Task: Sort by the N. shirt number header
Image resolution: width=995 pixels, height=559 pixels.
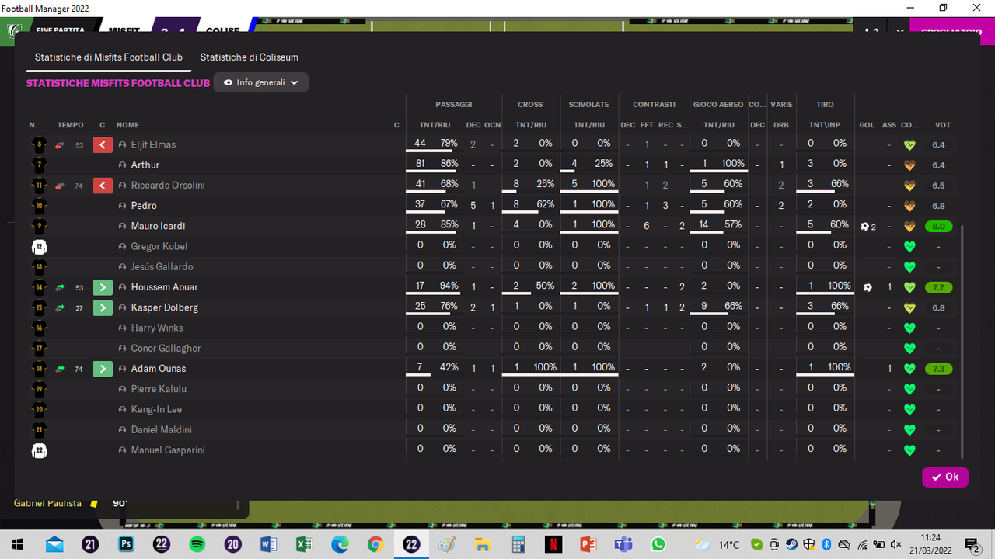Action: click(x=33, y=125)
